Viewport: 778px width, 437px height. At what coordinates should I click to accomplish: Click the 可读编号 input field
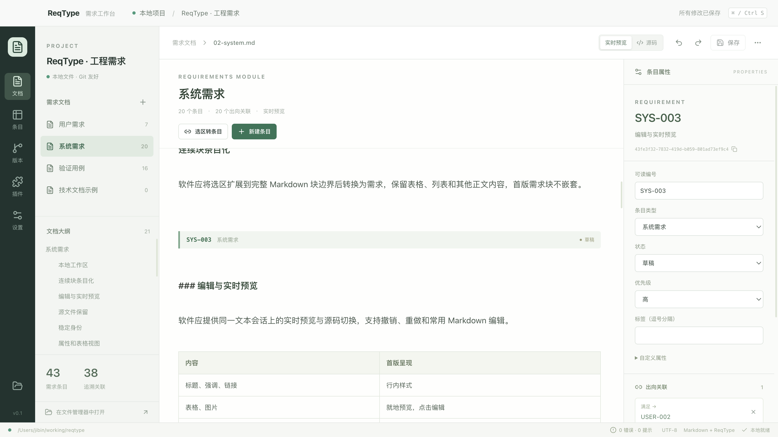[699, 191]
